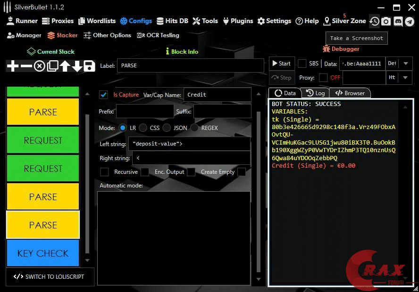Switch to the Log tab
The image size is (419, 292).
click(315, 93)
